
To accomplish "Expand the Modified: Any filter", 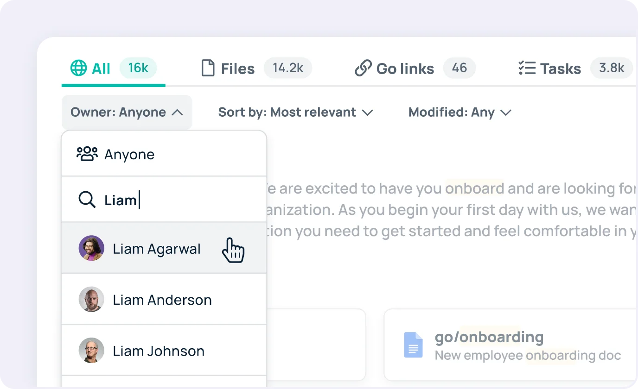I will coord(459,113).
